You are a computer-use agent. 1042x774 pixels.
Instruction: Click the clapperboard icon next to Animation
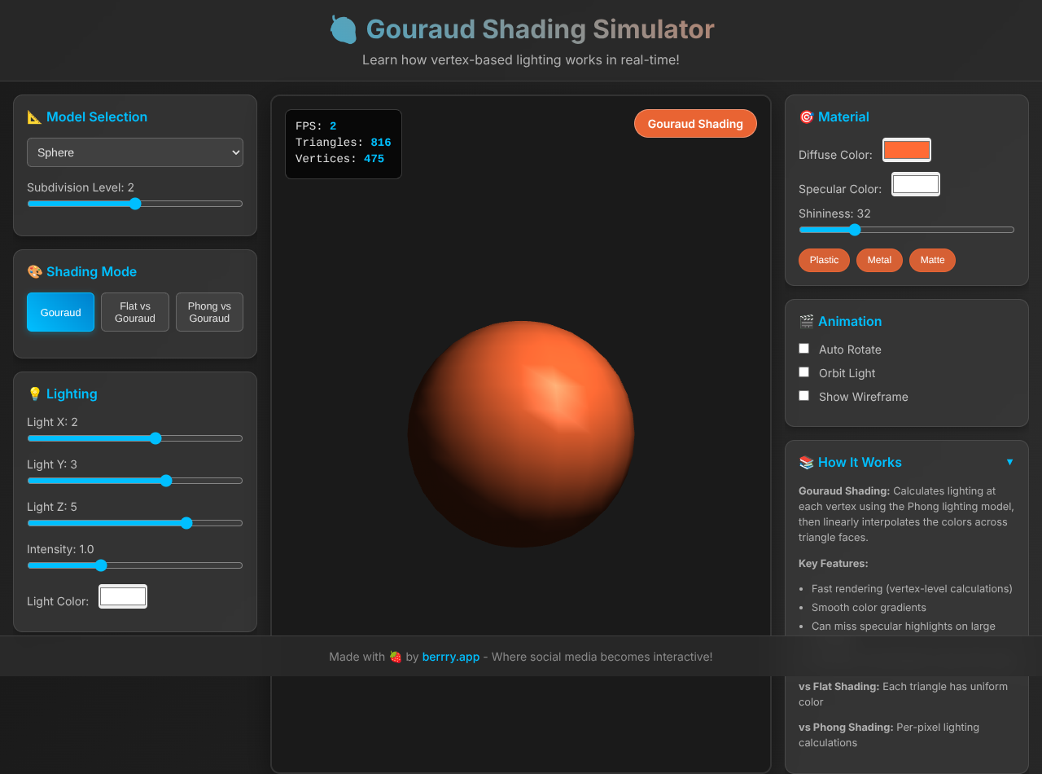[x=806, y=321]
